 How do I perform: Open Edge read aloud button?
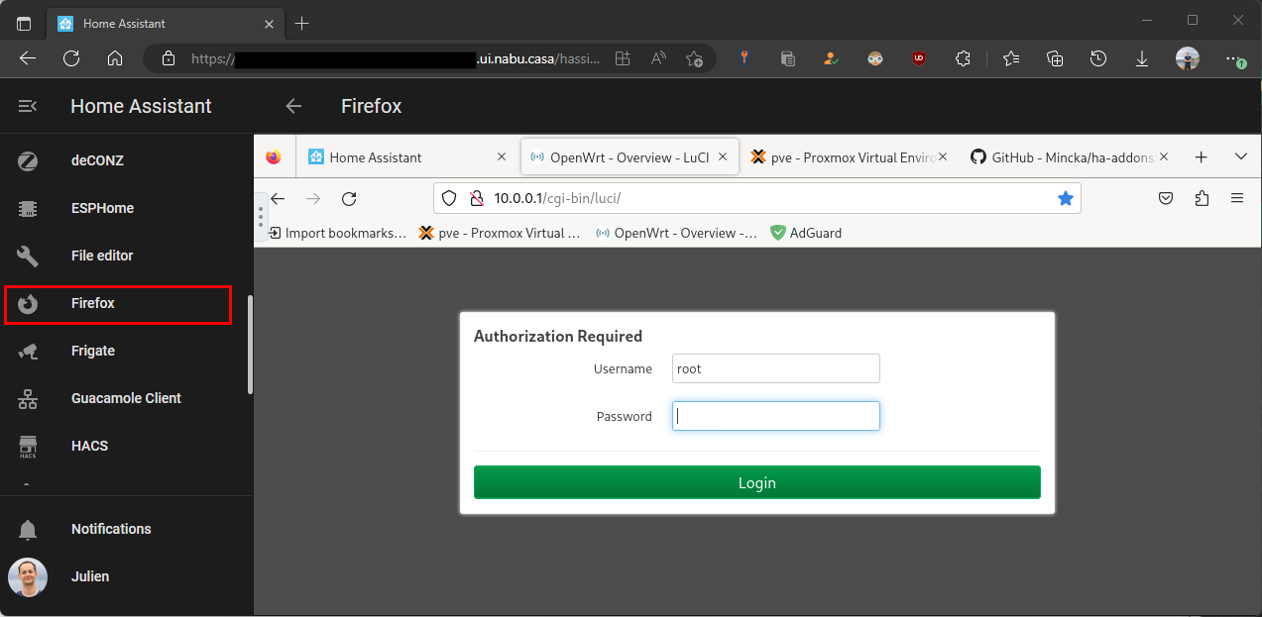658,58
